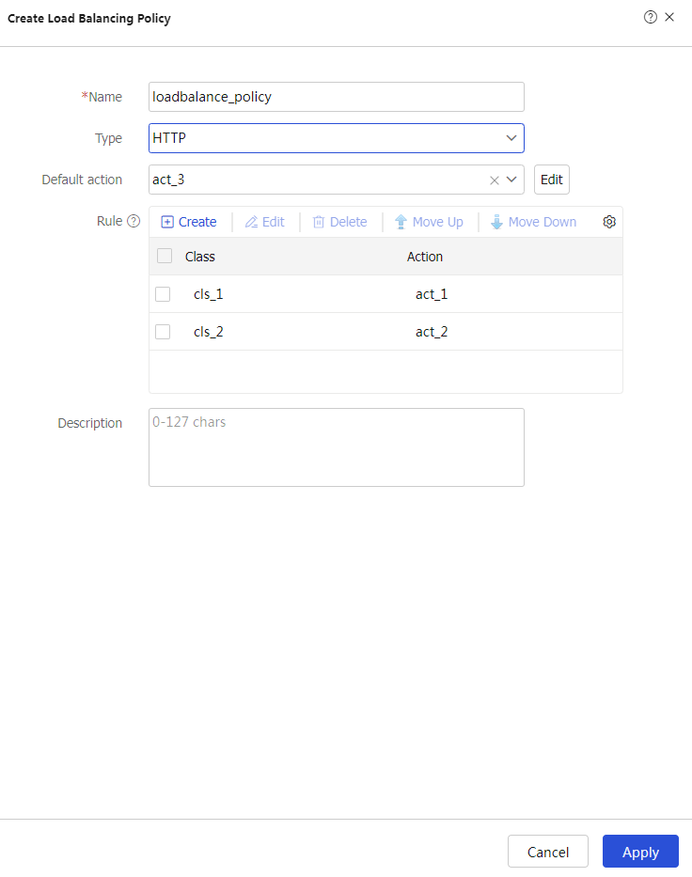Screen dimensions: 692x877
Task: Expand the Default action dropdown arrow
Action: tap(512, 180)
